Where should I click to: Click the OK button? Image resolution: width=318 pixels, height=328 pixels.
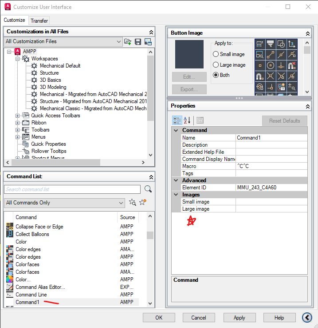point(159,318)
